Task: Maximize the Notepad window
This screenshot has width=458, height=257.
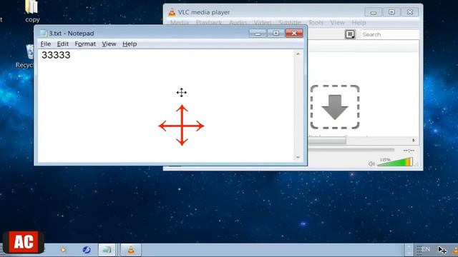Action: click(x=276, y=34)
